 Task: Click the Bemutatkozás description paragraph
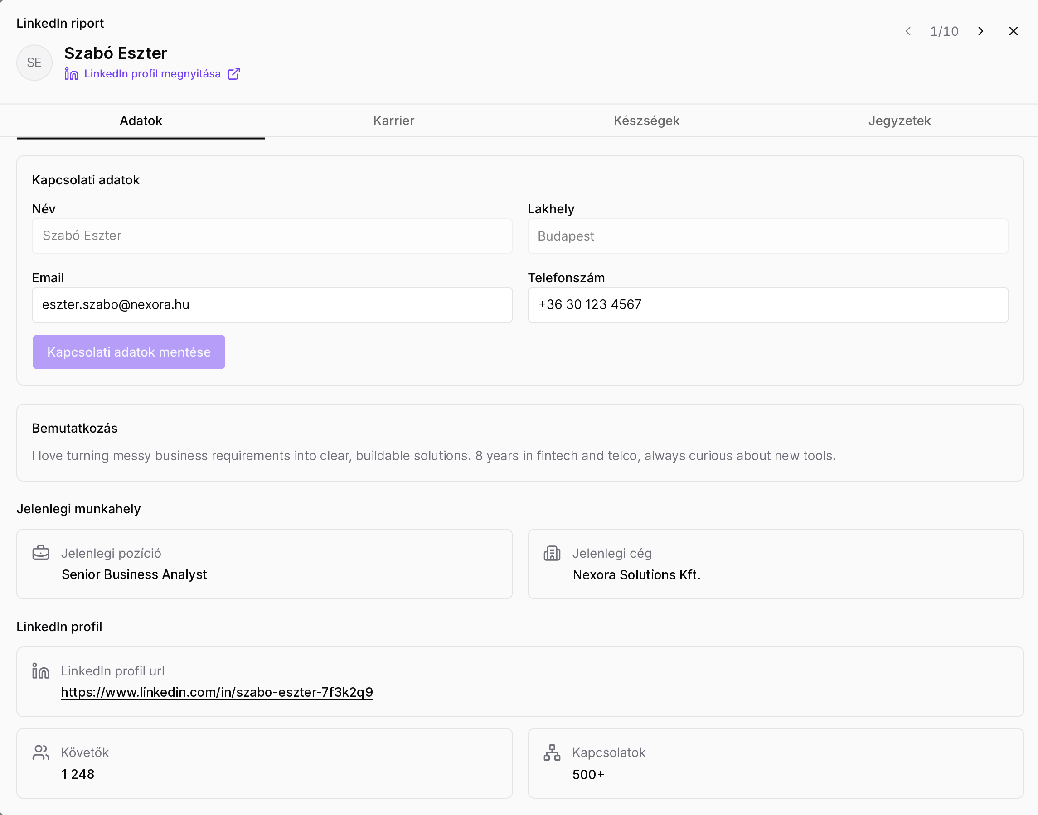pos(433,456)
